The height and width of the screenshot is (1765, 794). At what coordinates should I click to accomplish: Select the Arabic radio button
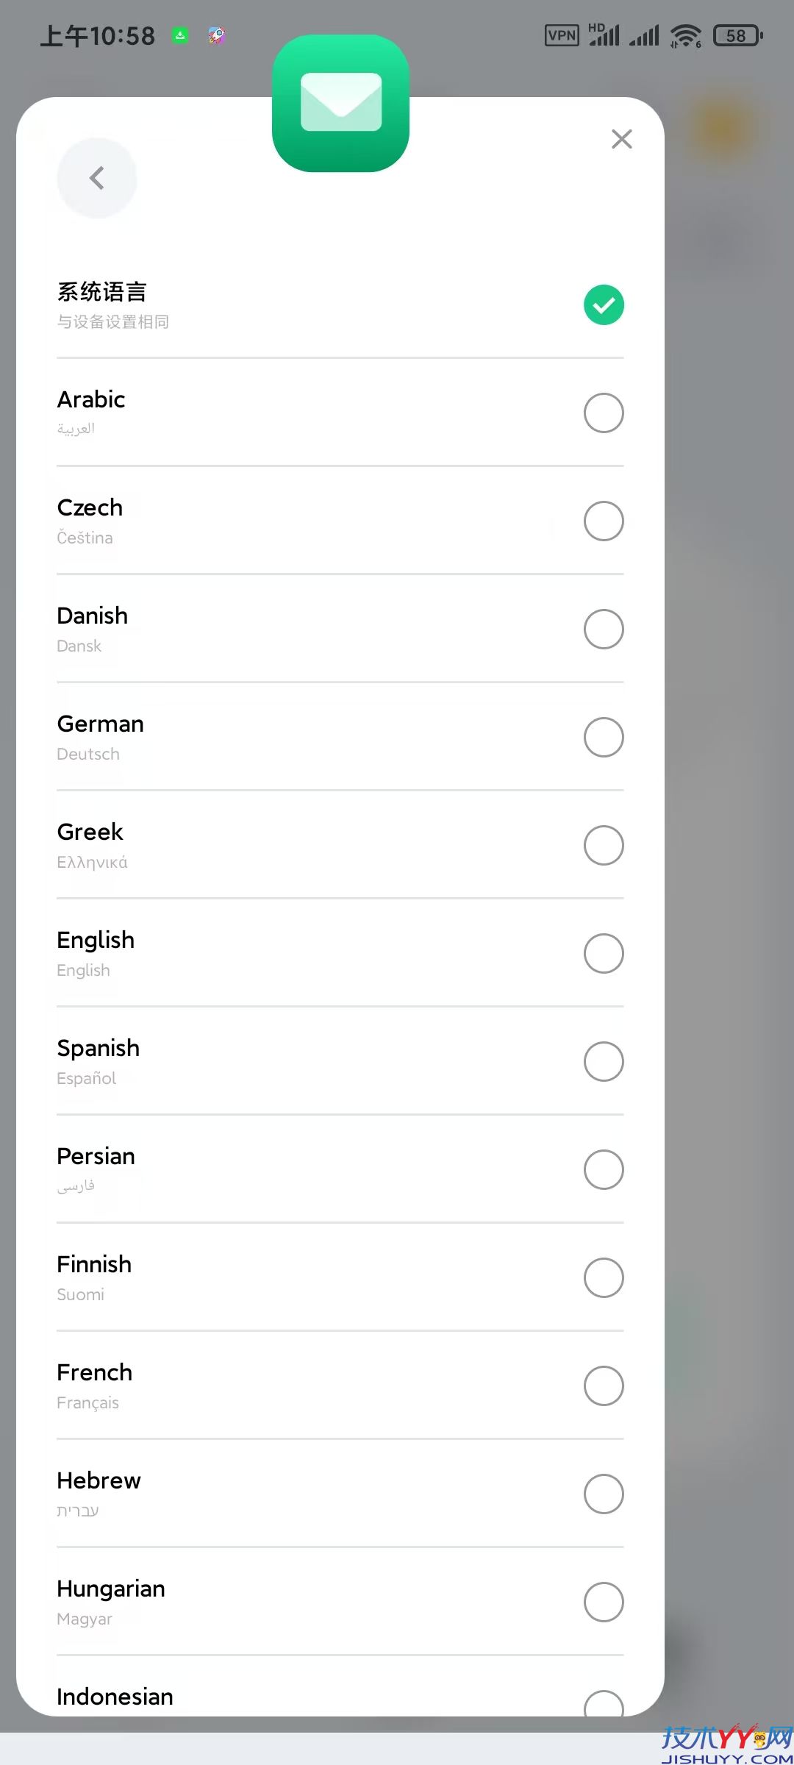pos(604,413)
